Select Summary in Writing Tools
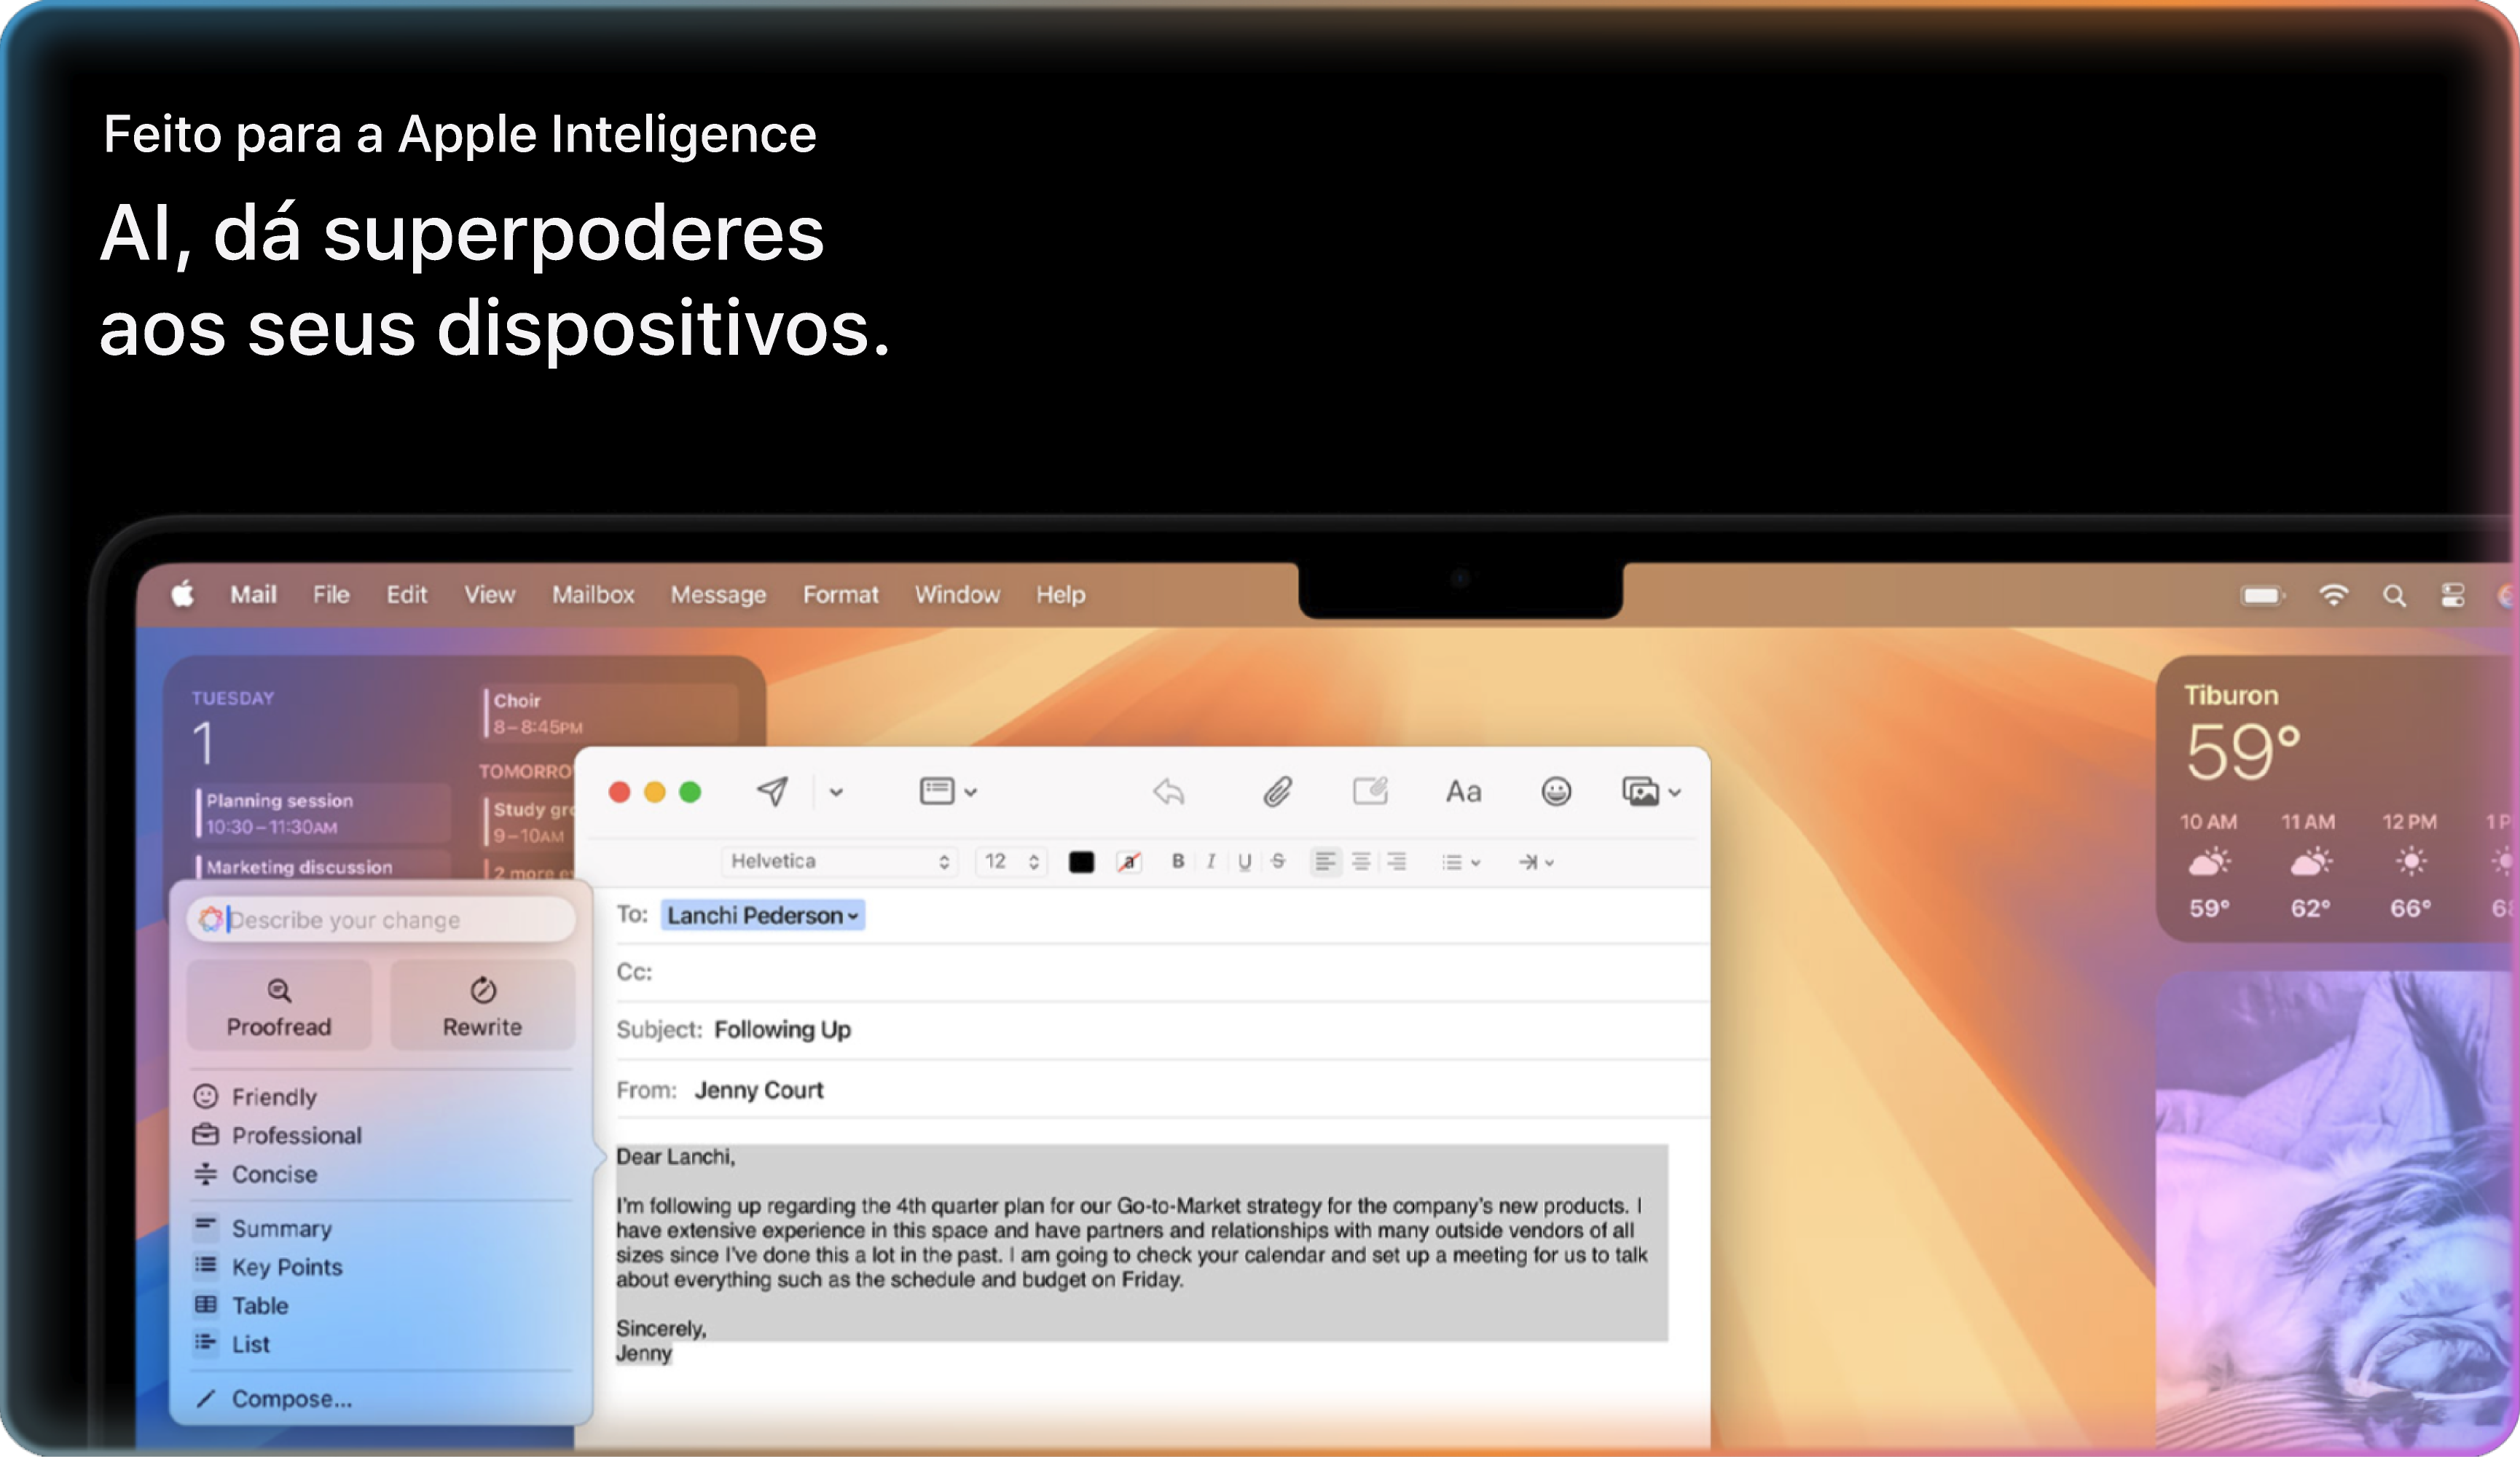2520x1457 pixels. tap(262, 1228)
